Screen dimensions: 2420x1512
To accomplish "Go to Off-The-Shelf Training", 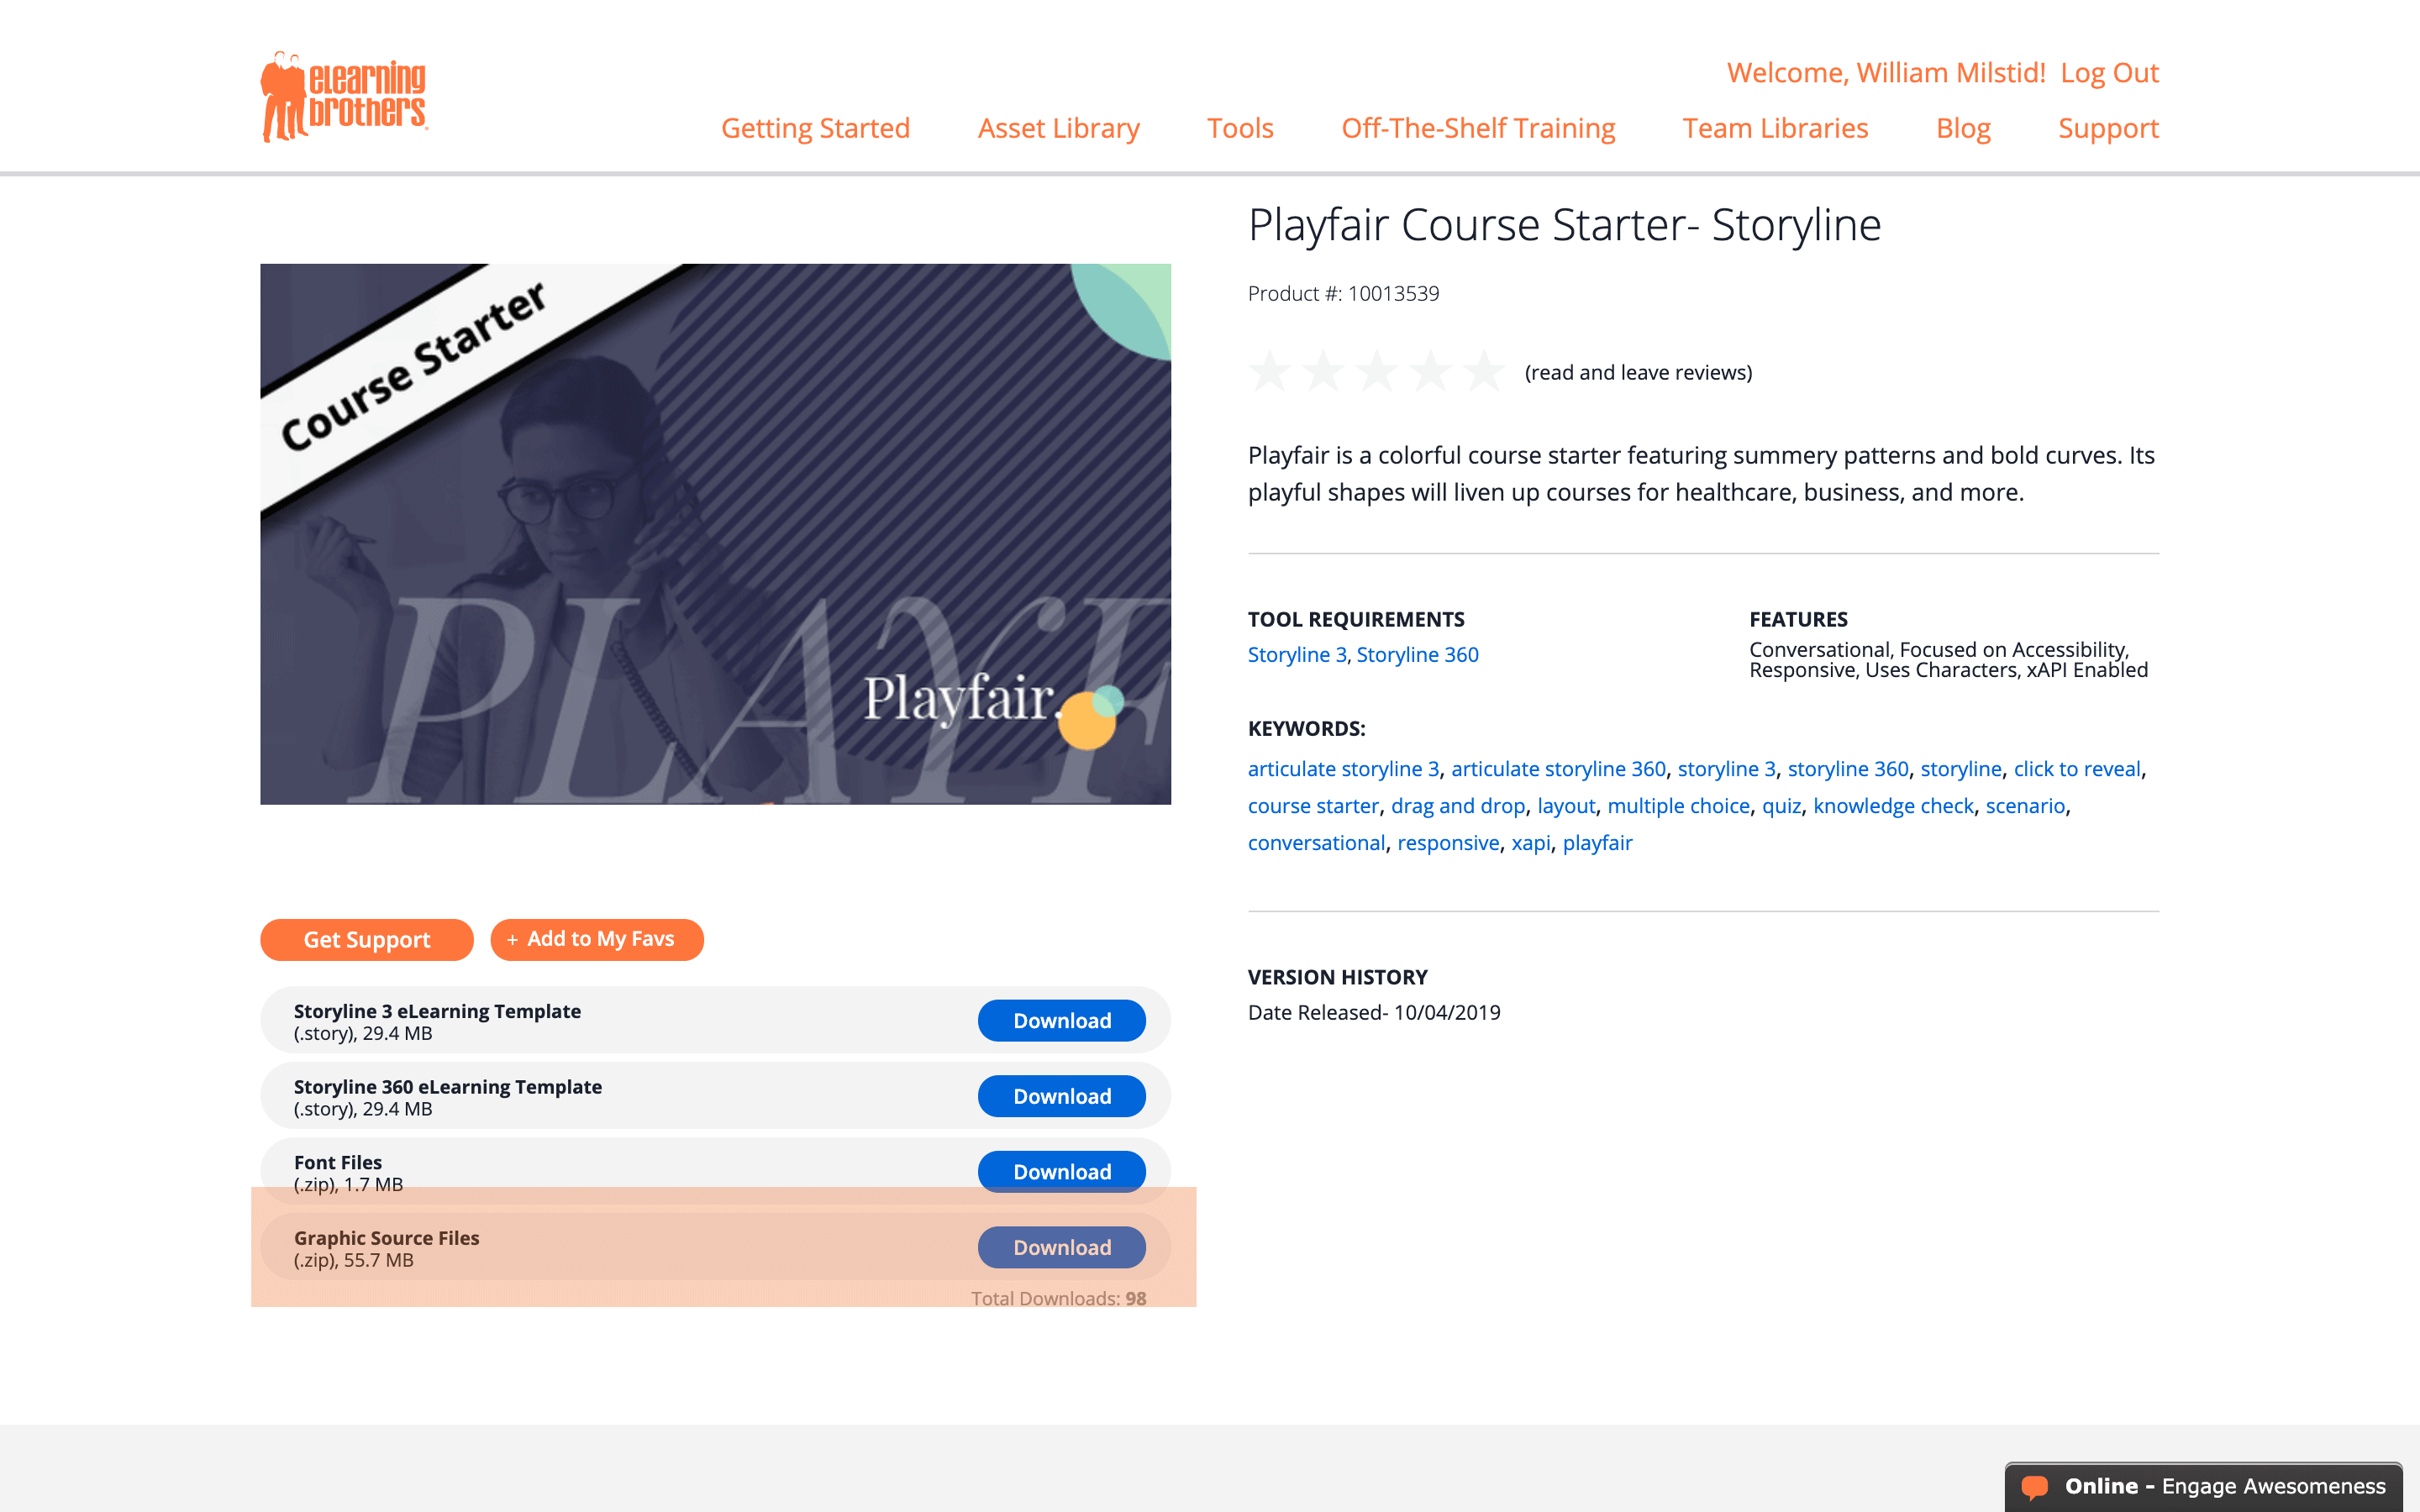I will (x=1478, y=128).
